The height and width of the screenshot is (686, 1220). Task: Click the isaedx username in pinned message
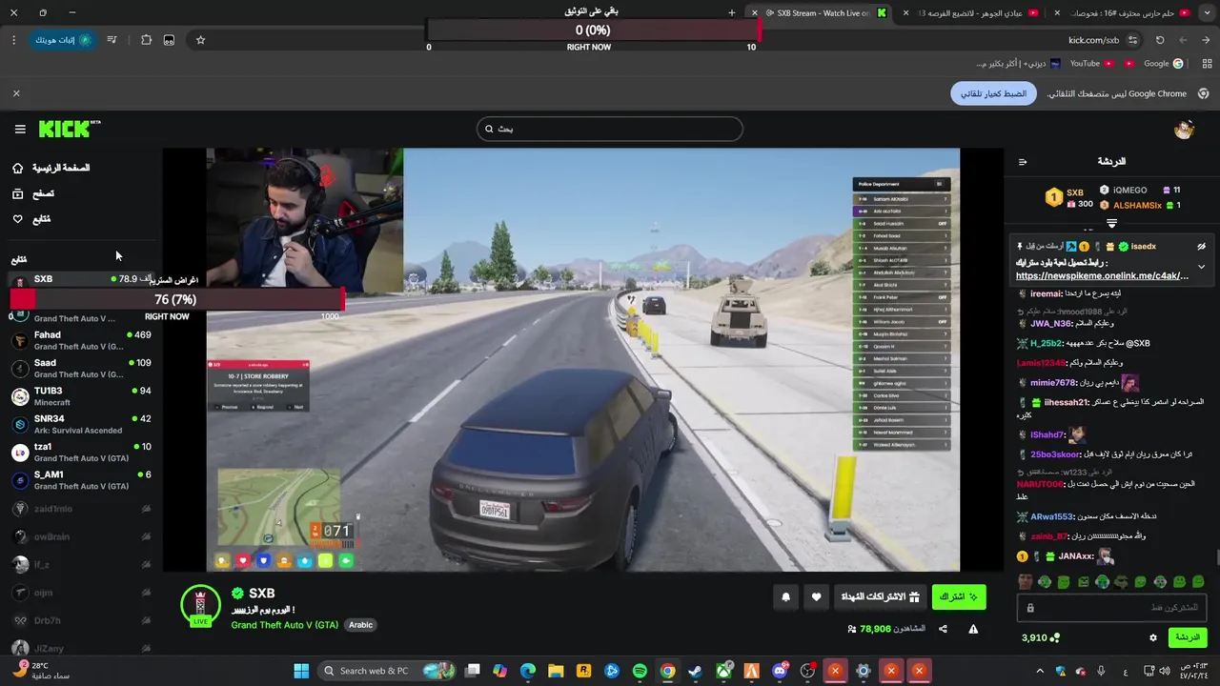pos(1143,246)
